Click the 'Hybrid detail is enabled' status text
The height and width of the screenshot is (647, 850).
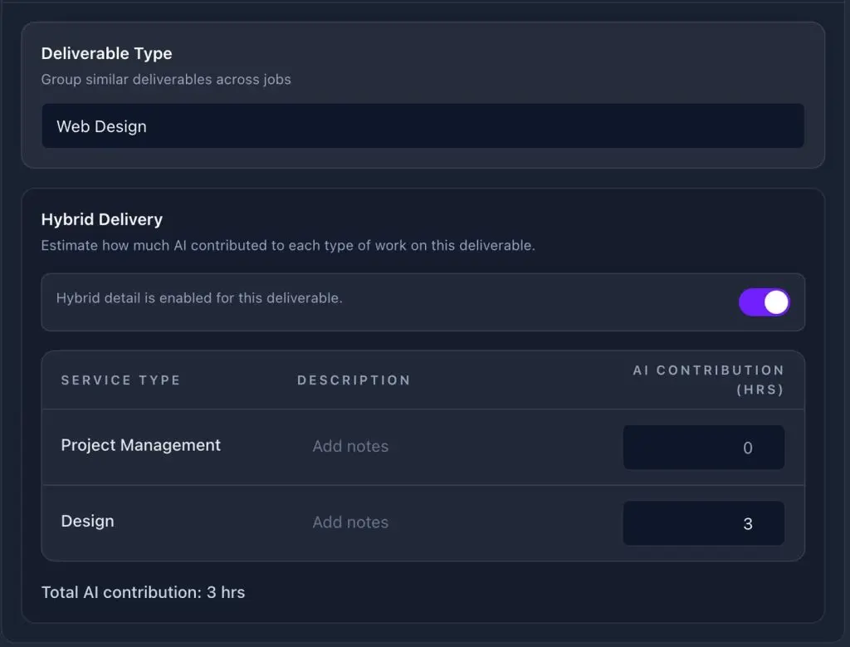pyautogui.click(x=199, y=298)
